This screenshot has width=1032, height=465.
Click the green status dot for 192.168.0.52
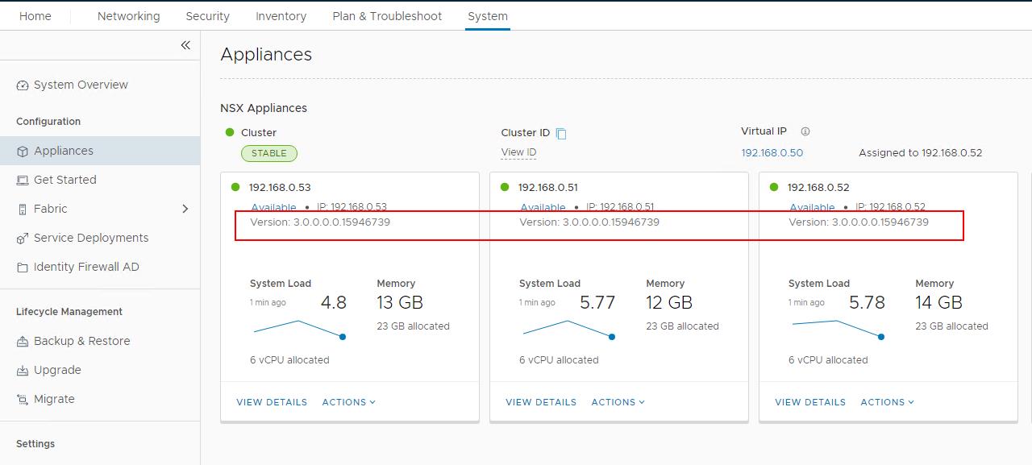[x=774, y=187]
